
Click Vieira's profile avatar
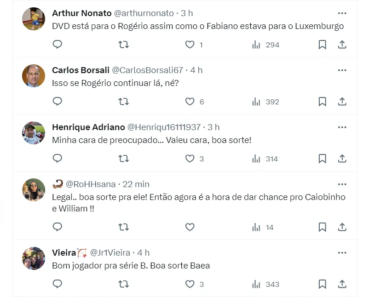[34, 258]
